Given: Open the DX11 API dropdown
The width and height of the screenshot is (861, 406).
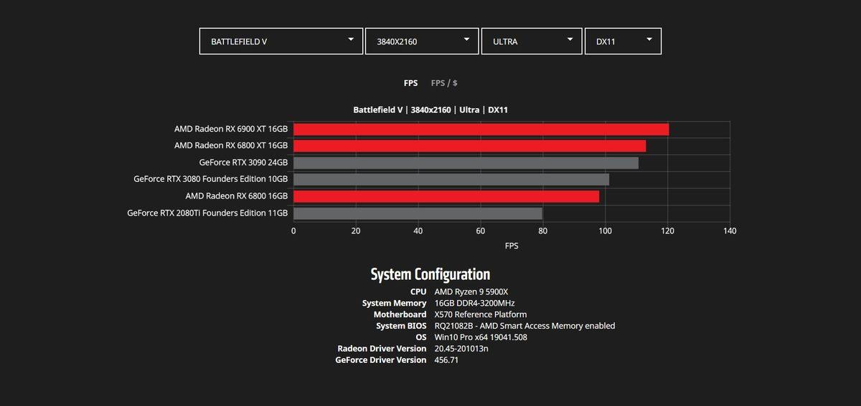Looking at the screenshot, I should (x=623, y=41).
